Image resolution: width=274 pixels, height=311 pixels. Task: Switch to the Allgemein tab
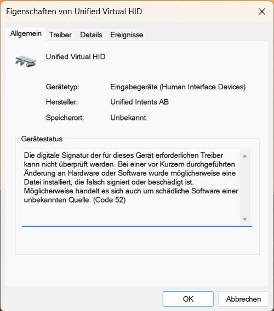coord(26,34)
